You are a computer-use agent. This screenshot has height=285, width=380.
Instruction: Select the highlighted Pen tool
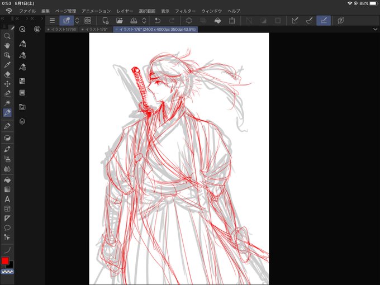(7, 112)
